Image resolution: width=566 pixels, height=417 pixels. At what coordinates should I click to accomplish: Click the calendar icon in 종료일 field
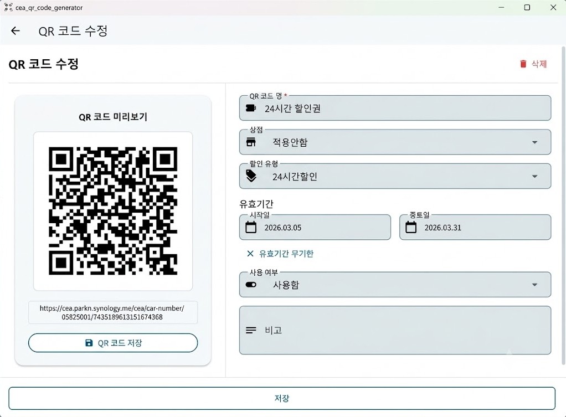(x=411, y=227)
